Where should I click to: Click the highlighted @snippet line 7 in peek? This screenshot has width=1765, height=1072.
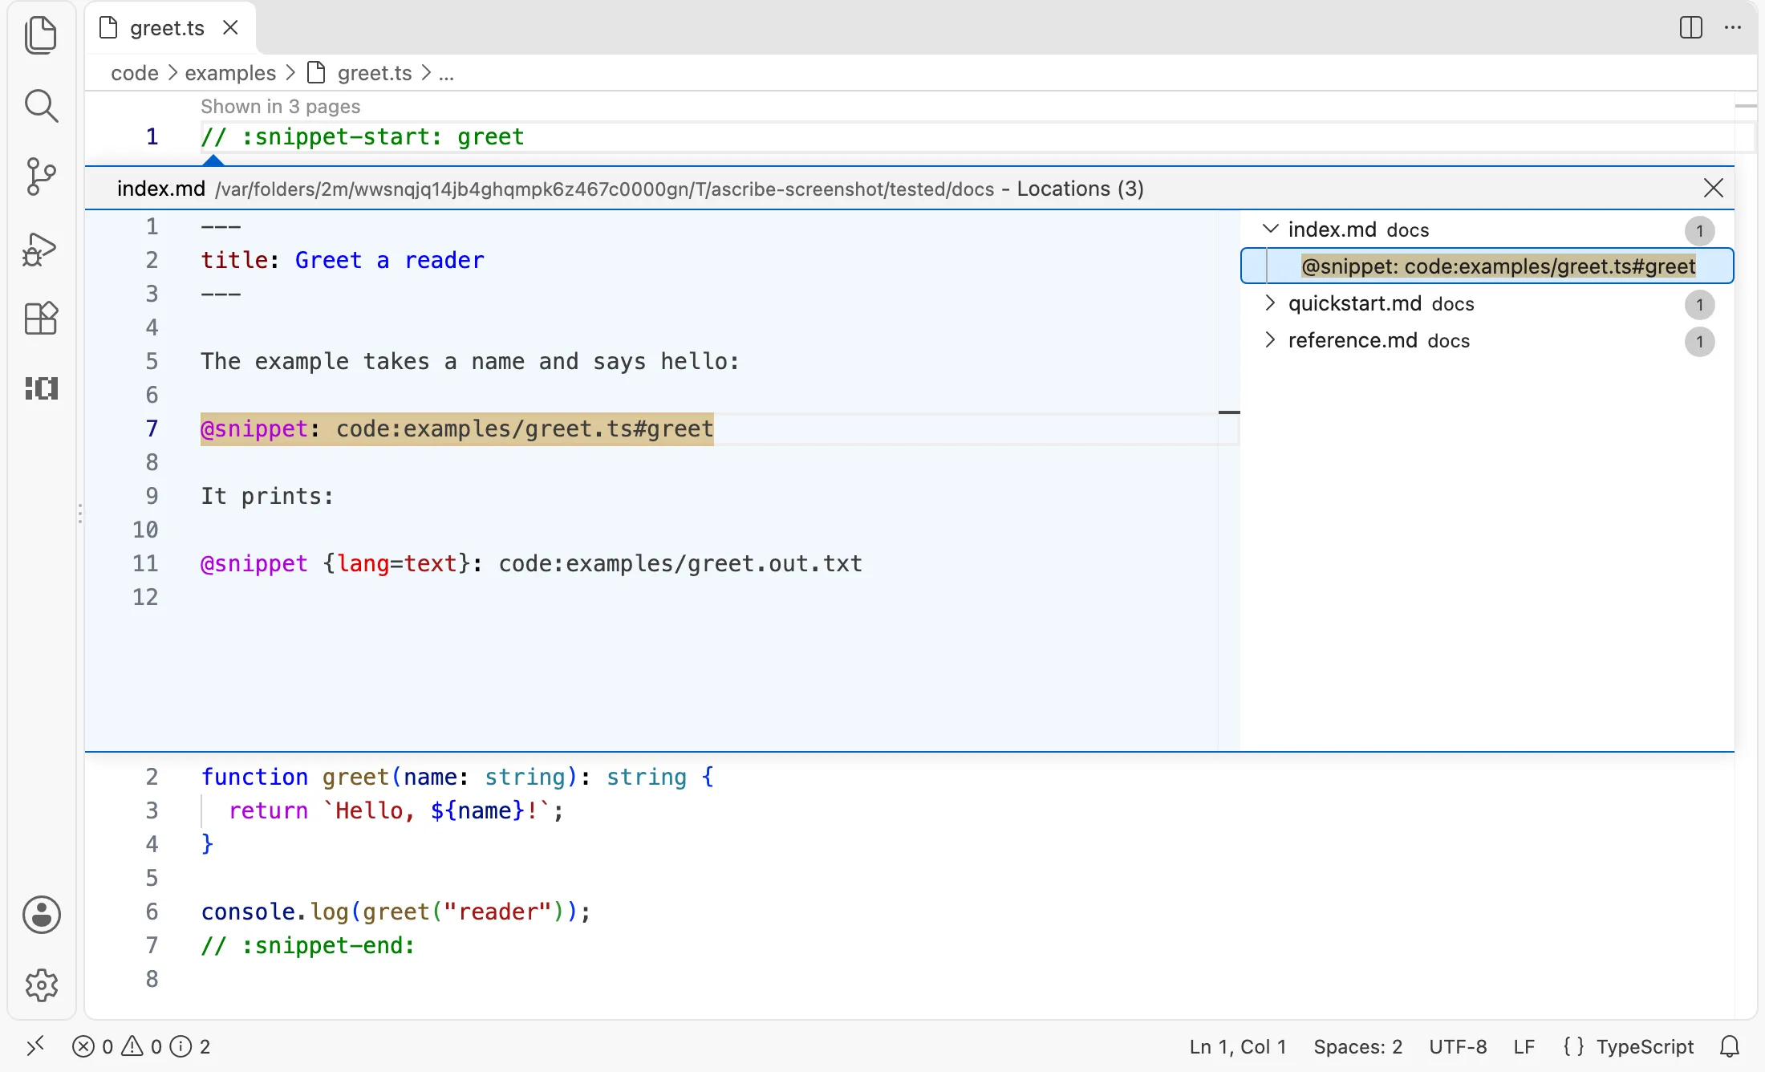(456, 428)
